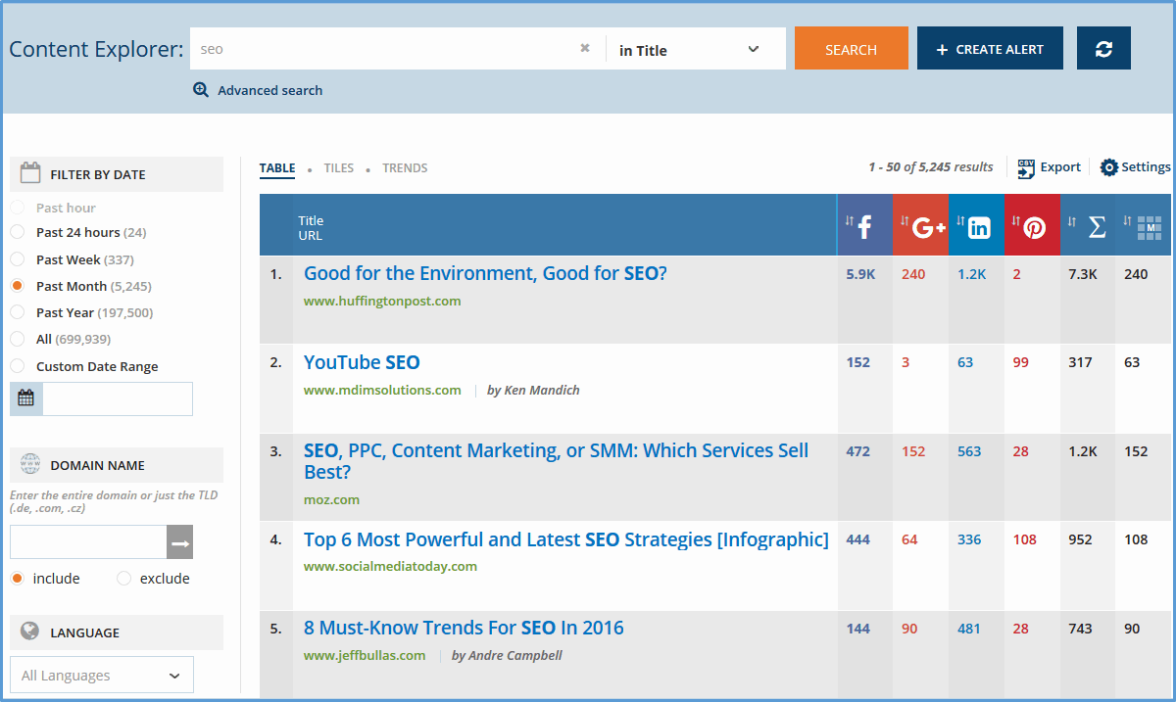Screen dimensions: 1176x702
Task: Sort by Google+ shares column
Action: tap(921, 226)
